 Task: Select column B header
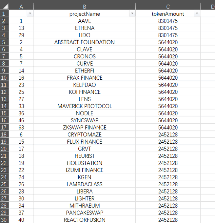(x=85, y=7)
